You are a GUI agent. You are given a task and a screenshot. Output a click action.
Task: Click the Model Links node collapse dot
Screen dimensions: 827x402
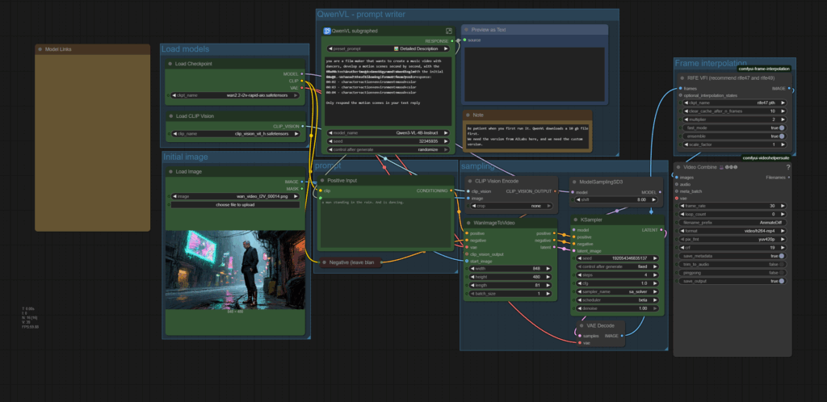click(x=40, y=49)
